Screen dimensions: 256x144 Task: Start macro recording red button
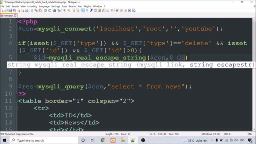(117, 10)
